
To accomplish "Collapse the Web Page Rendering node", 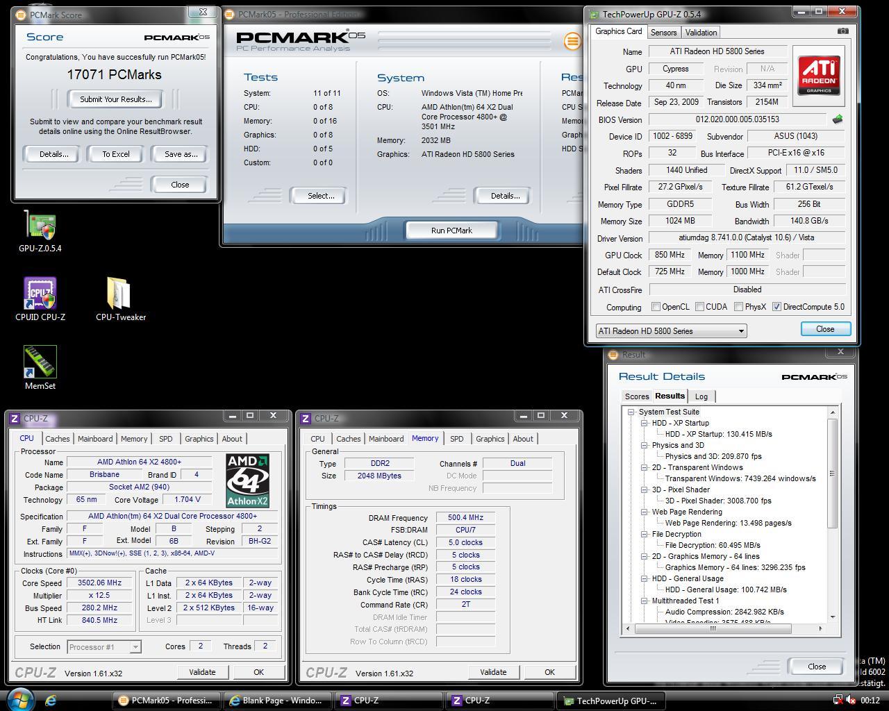I will tap(645, 512).
